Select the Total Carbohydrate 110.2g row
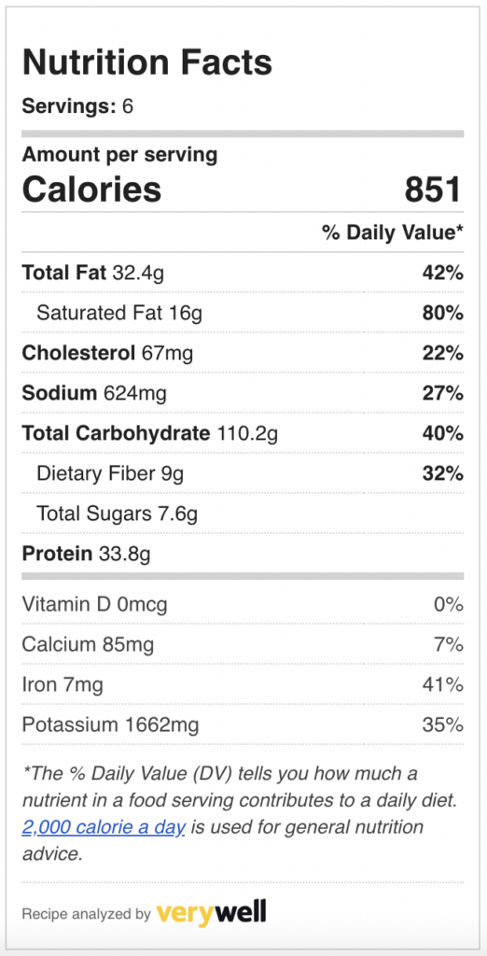487x956 pixels. (x=243, y=433)
